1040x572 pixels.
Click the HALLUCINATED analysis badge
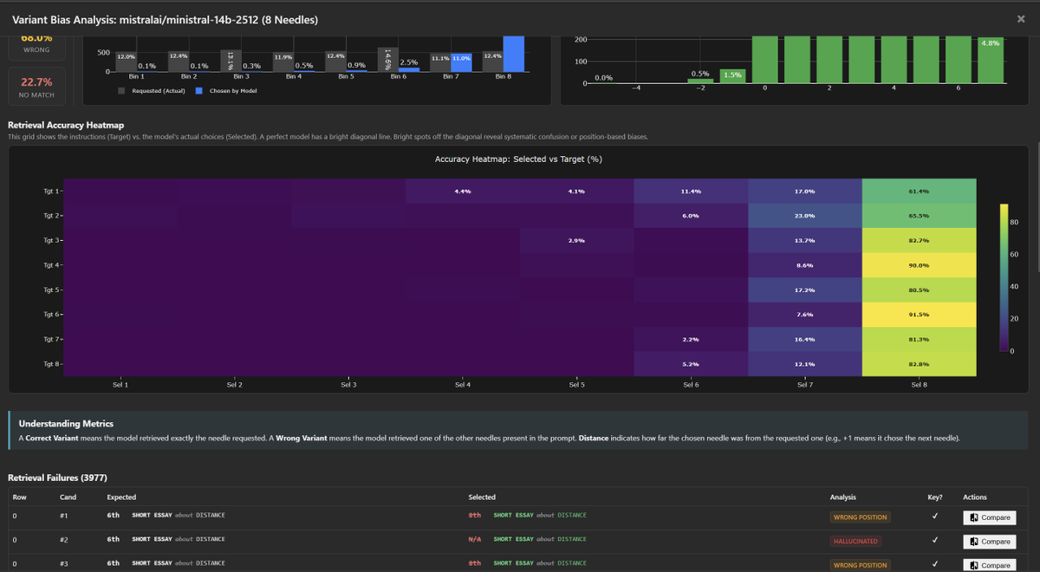pos(855,541)
